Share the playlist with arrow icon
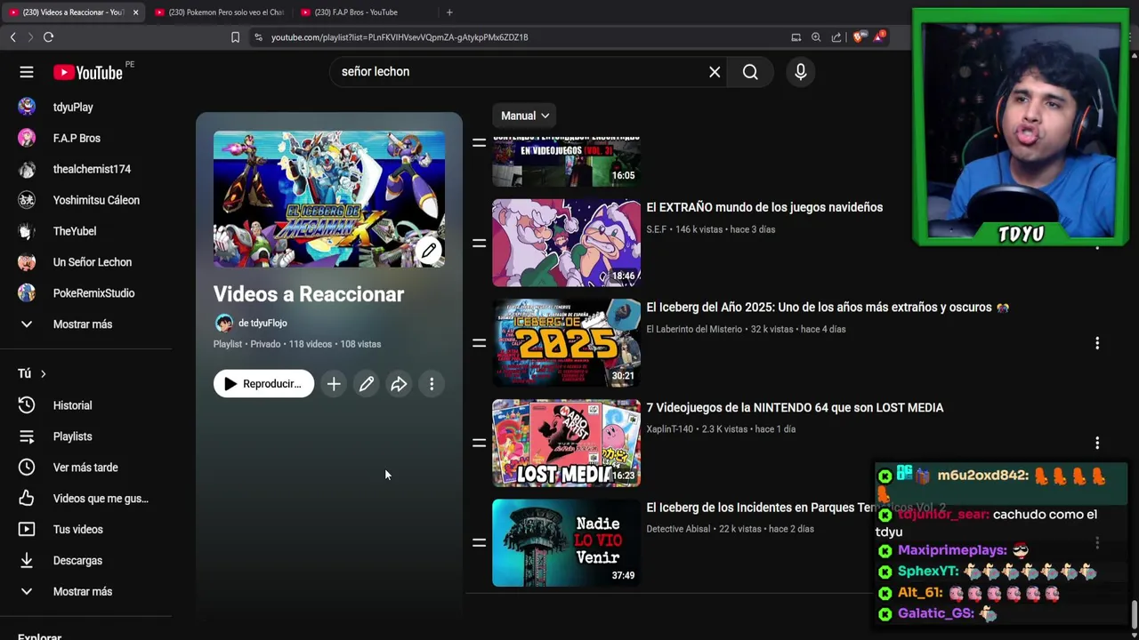1139x640 pixels. point(399,384)
